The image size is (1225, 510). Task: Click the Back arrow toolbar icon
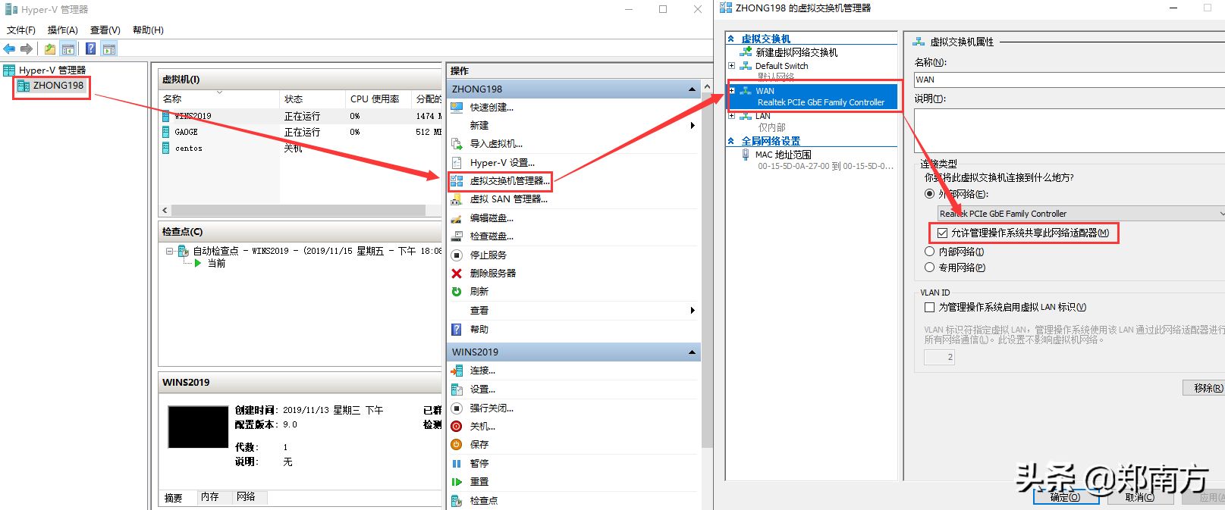(9, 48)
